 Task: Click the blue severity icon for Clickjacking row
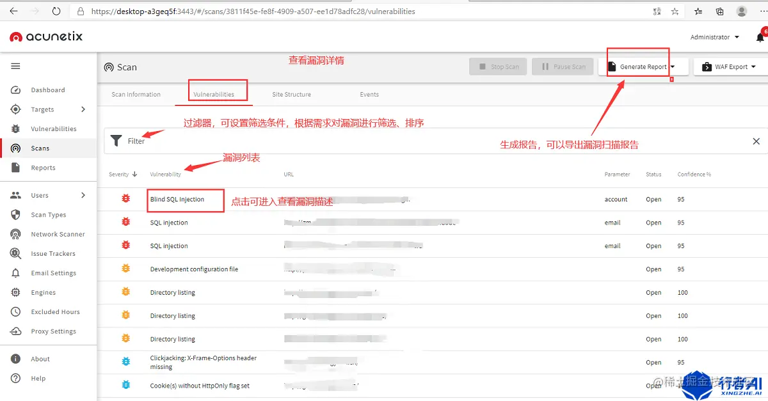(x=126, y=361)
